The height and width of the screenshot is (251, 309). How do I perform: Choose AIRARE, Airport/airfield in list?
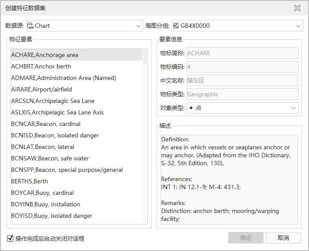coord(41,90)
